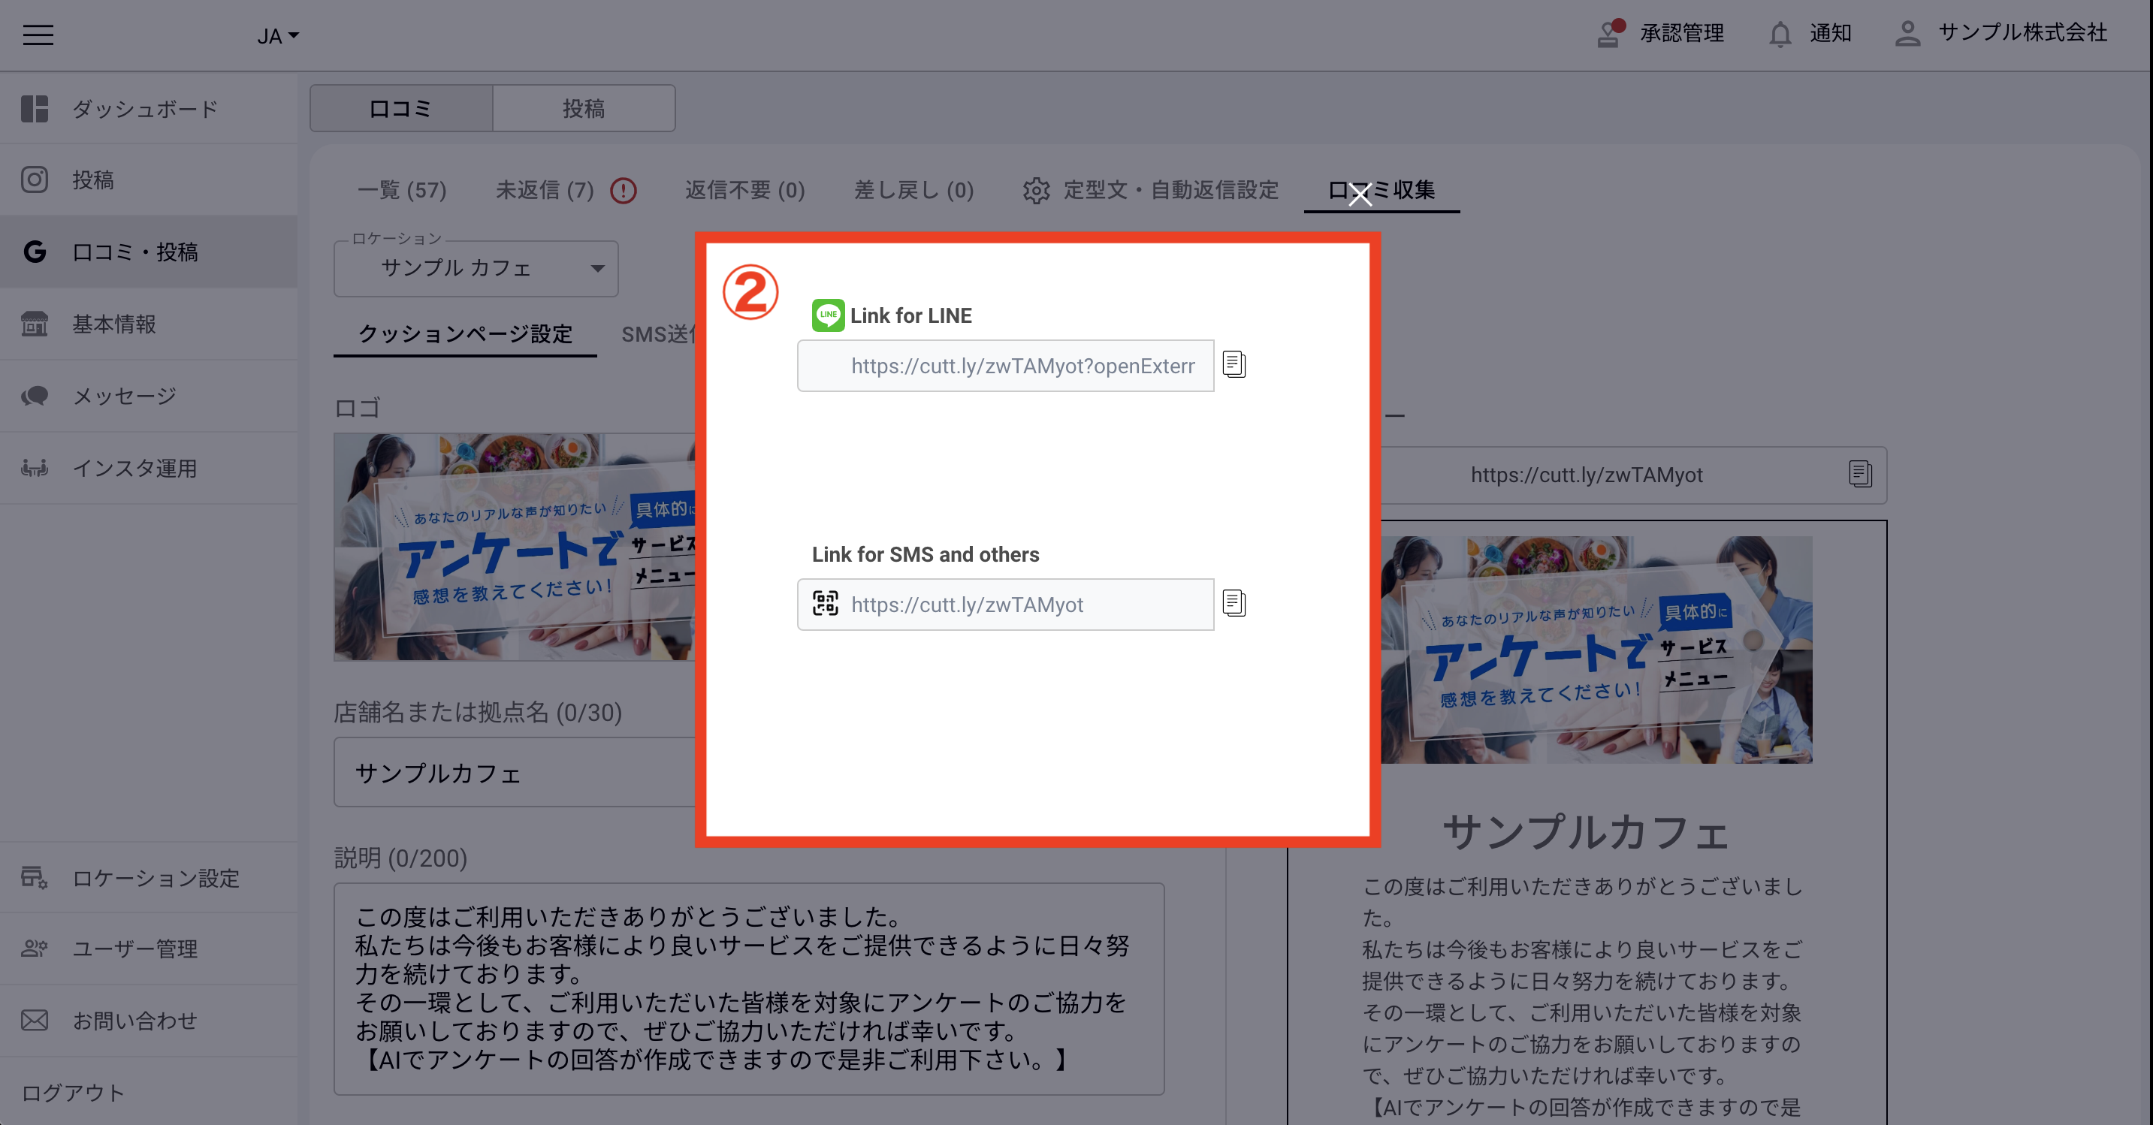Viewport: 2153px width, 1125px height.
Task: Click the インスタ運用 analytics icon
Action: click(35, 468)
